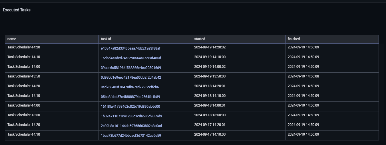Sort table by finished column header

[x=294, y=39]
